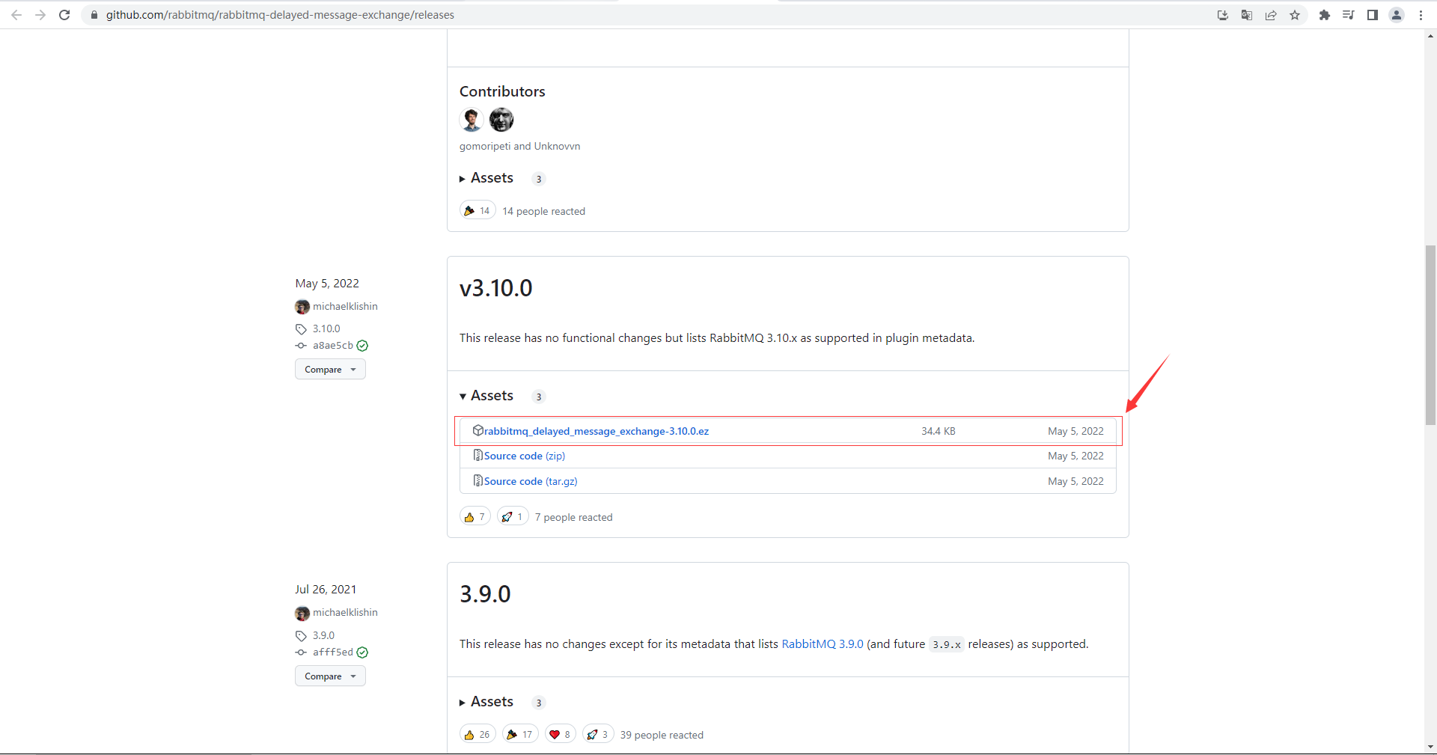Open commit a8ae5cb link

(332, 346)
